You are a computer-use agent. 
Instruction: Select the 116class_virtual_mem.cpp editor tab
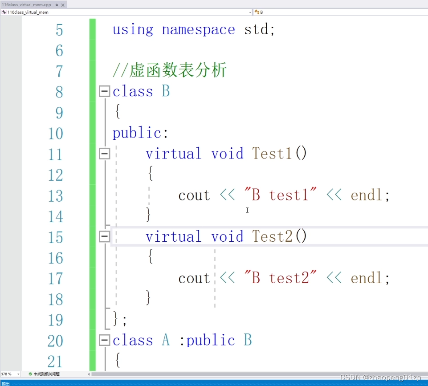tap(27, 4)
